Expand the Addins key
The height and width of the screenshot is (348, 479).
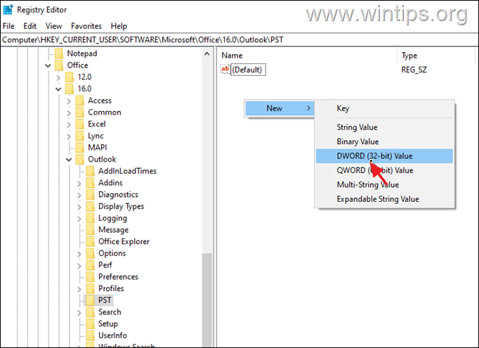[79, 183]
